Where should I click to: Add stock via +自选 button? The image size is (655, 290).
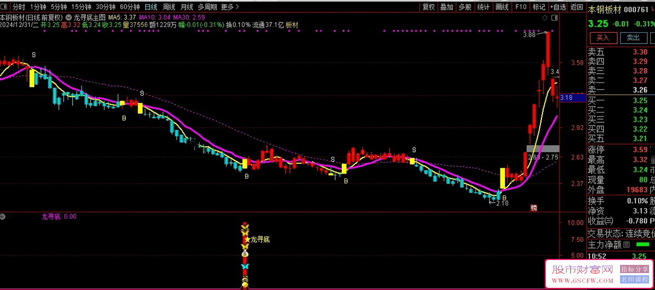[x=557, y=7]
